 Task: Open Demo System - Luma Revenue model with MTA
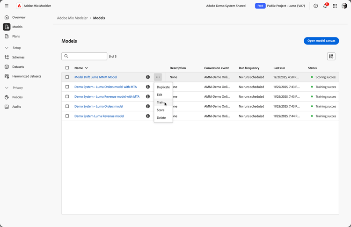pos(107,96)
